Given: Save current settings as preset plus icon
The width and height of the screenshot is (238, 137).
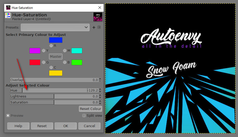Looking at the screenshot, I should [94, 28].
